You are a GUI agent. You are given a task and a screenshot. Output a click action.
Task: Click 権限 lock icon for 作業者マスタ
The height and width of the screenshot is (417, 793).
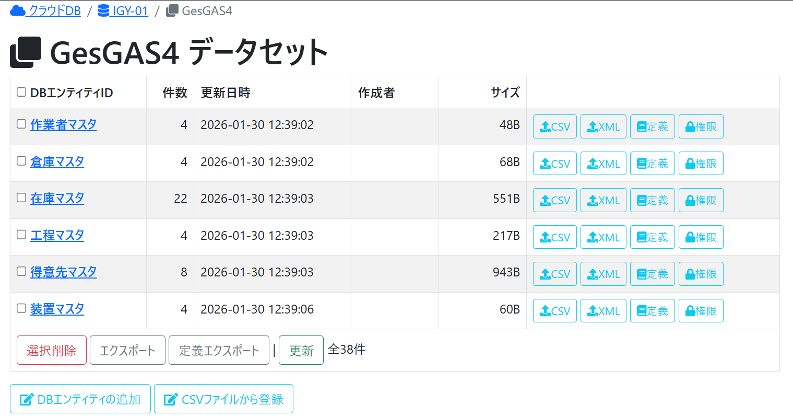(690, 127)
